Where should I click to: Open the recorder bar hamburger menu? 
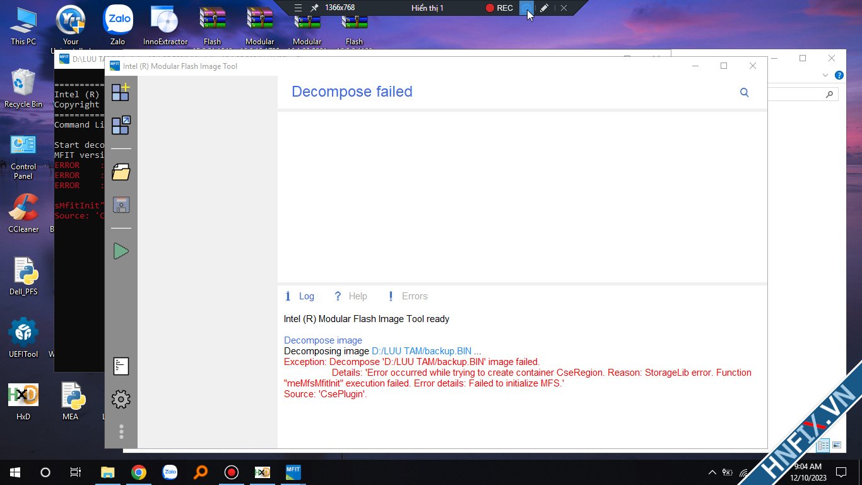click(x=298, y=8)
